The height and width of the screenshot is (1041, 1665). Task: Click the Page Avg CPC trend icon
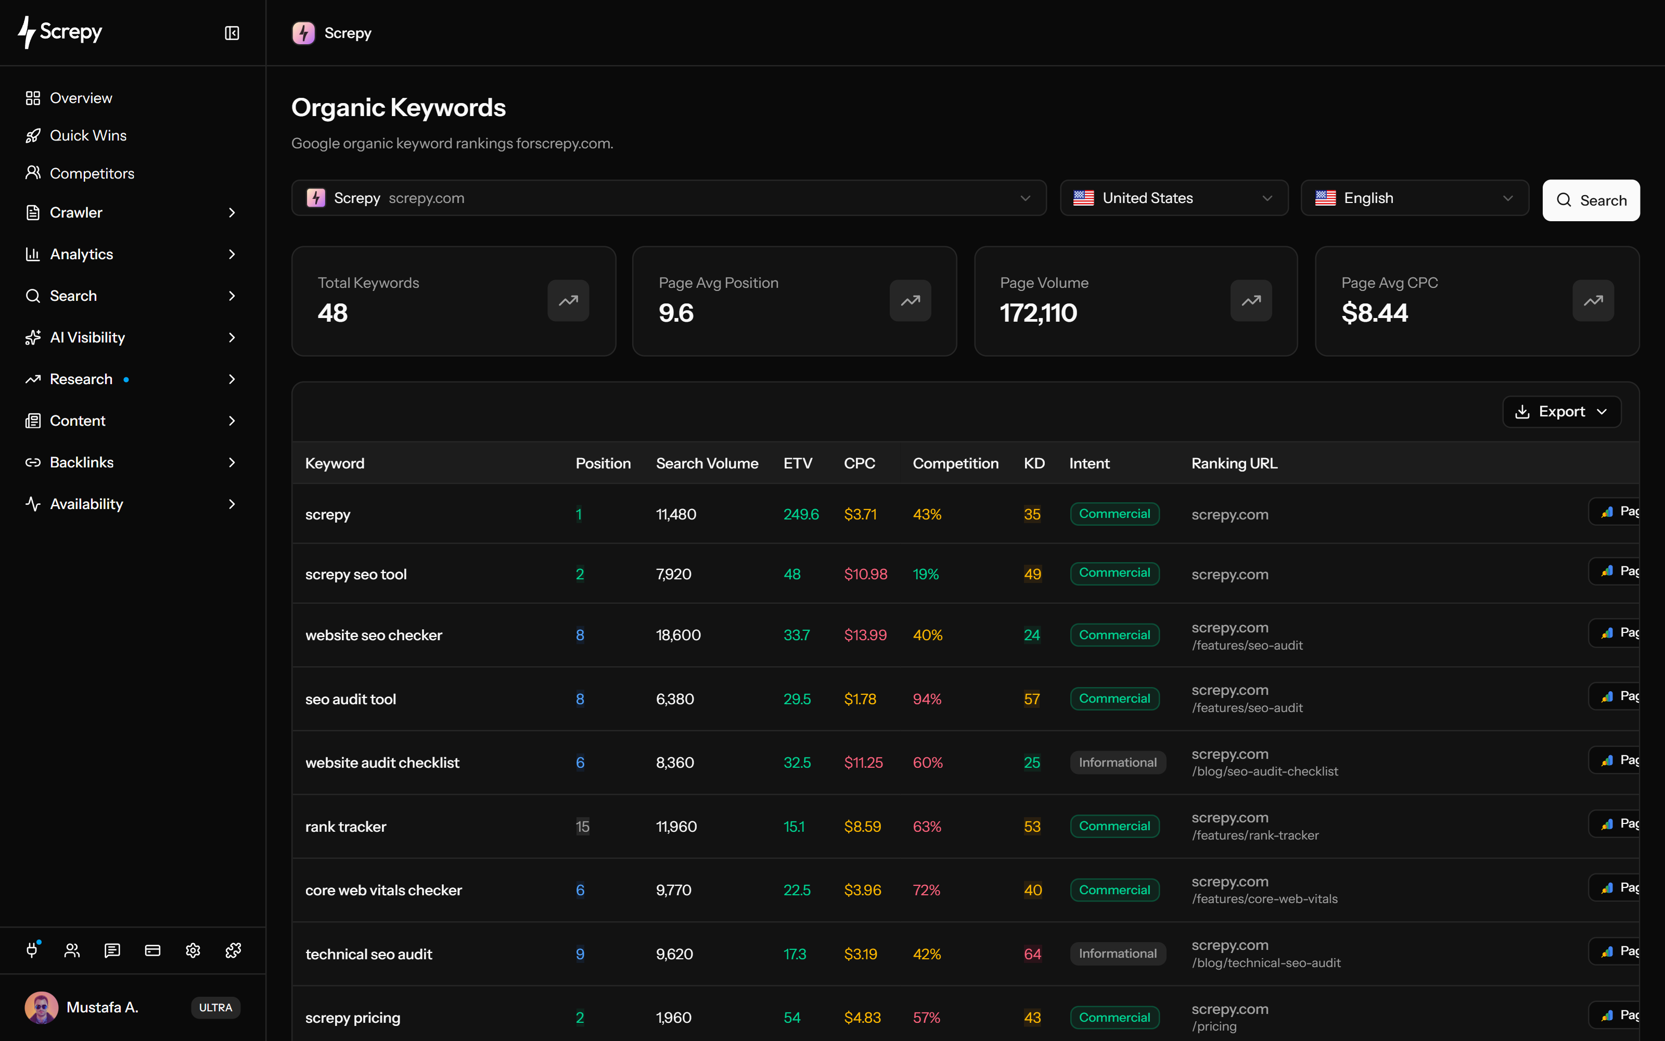tap(1593, 300)
